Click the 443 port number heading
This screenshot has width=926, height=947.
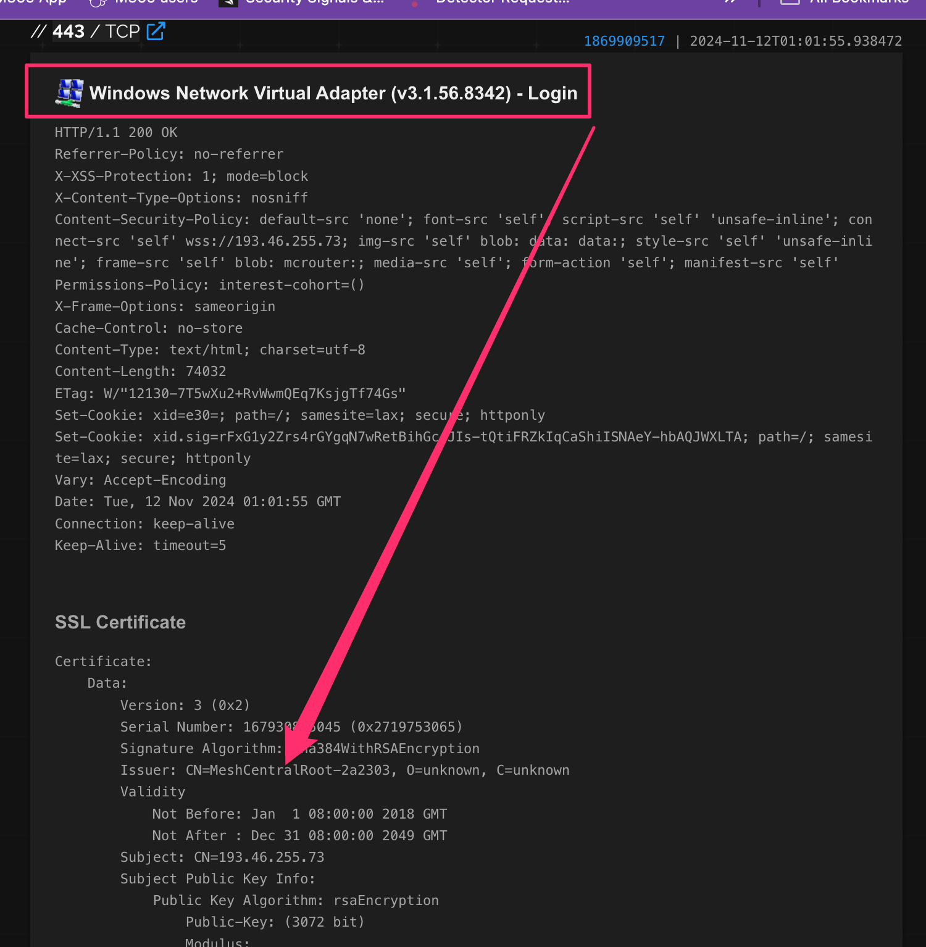(x=69, y=31)
